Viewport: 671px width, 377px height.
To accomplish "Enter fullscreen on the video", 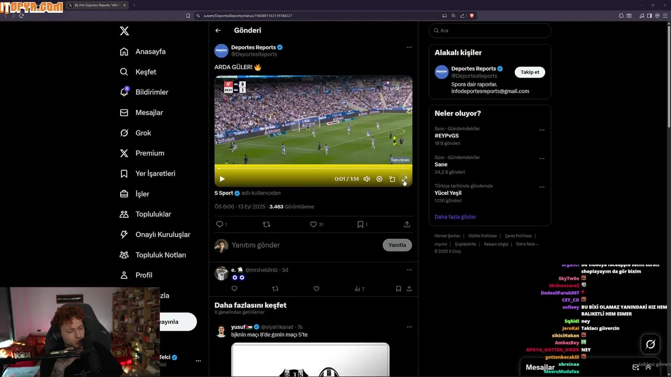I will point(405,179).
